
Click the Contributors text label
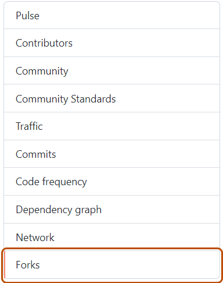pyautogui.click(x=44, y=43)
